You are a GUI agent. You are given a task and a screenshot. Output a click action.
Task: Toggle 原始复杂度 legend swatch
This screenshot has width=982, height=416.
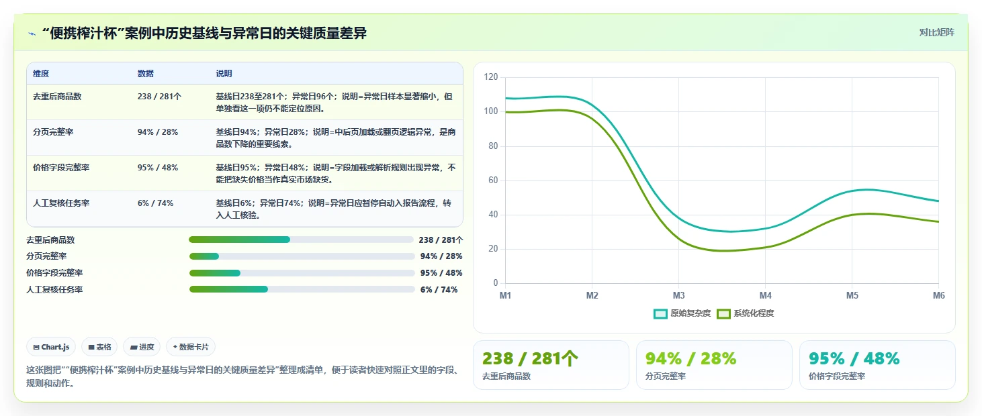(x=660, y=313)
